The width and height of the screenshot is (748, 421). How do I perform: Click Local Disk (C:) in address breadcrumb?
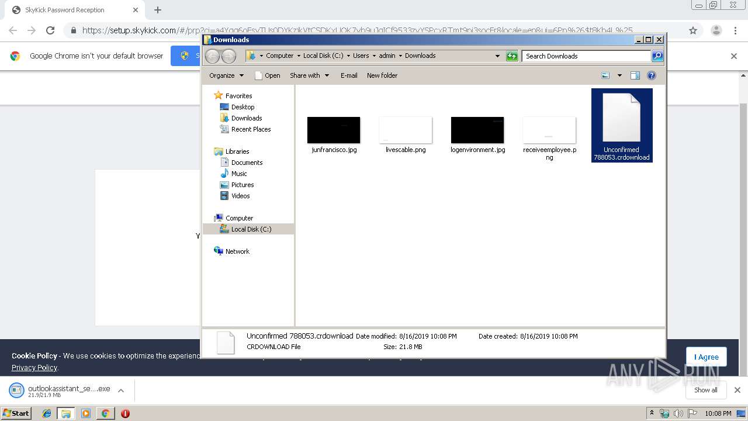pyautogui.click(x=323, y=56)
